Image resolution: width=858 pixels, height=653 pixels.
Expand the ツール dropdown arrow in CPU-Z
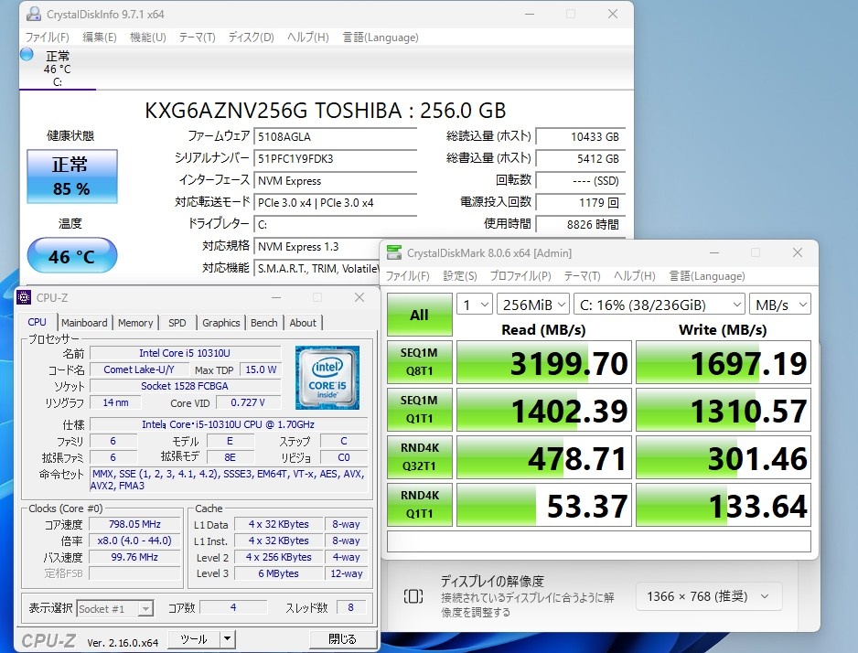tap(228, 638)
